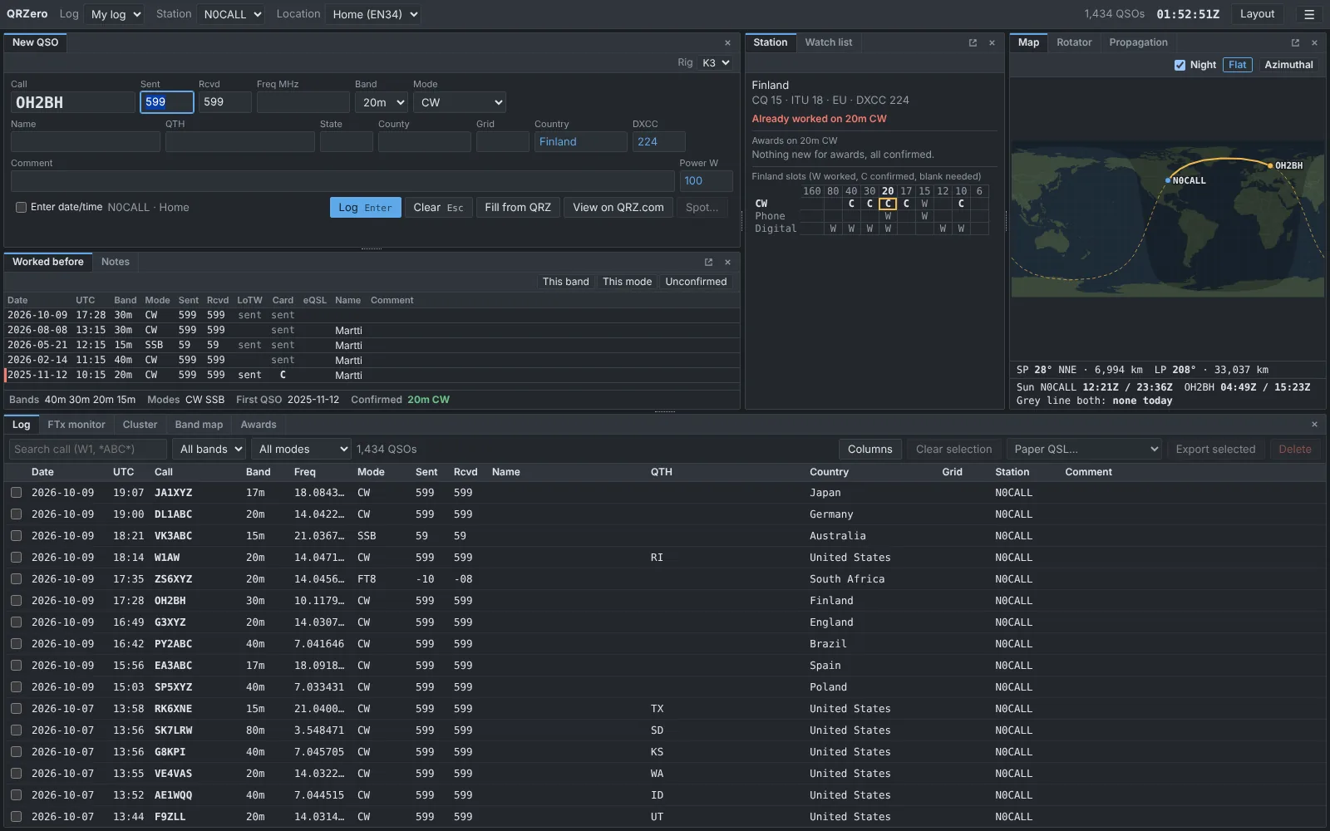Click the Search call field
This screenshot has width=1330, height=831.
[88, 449]
